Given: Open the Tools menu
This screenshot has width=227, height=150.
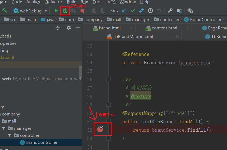Looking at the screenshot, I should 98,2.
